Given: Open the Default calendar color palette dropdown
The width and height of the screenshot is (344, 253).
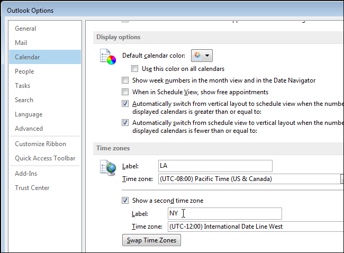Looking at the screenshot, I should click(x=201, y=56).
